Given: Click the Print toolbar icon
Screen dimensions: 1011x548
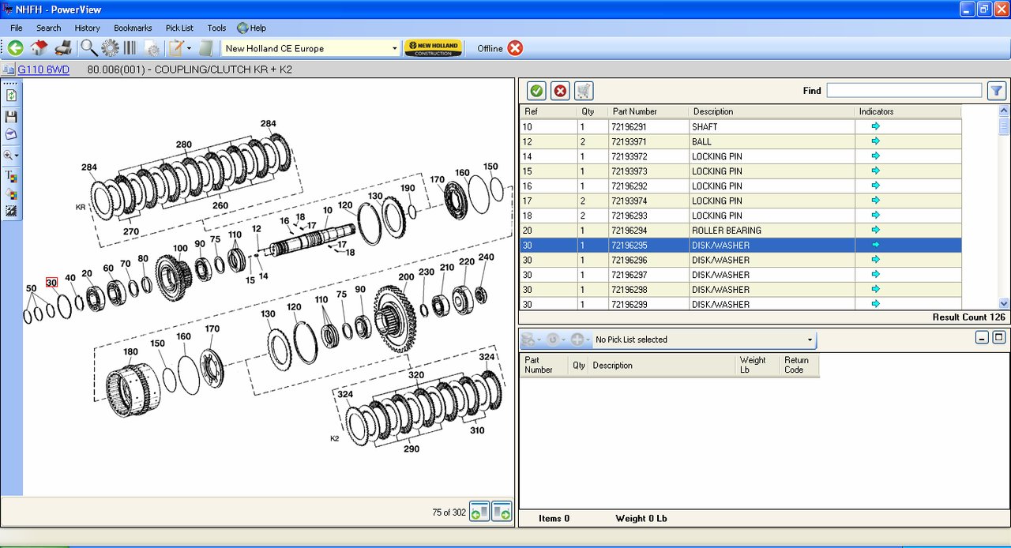Looking at the screenshot, I should click(63, 48).
